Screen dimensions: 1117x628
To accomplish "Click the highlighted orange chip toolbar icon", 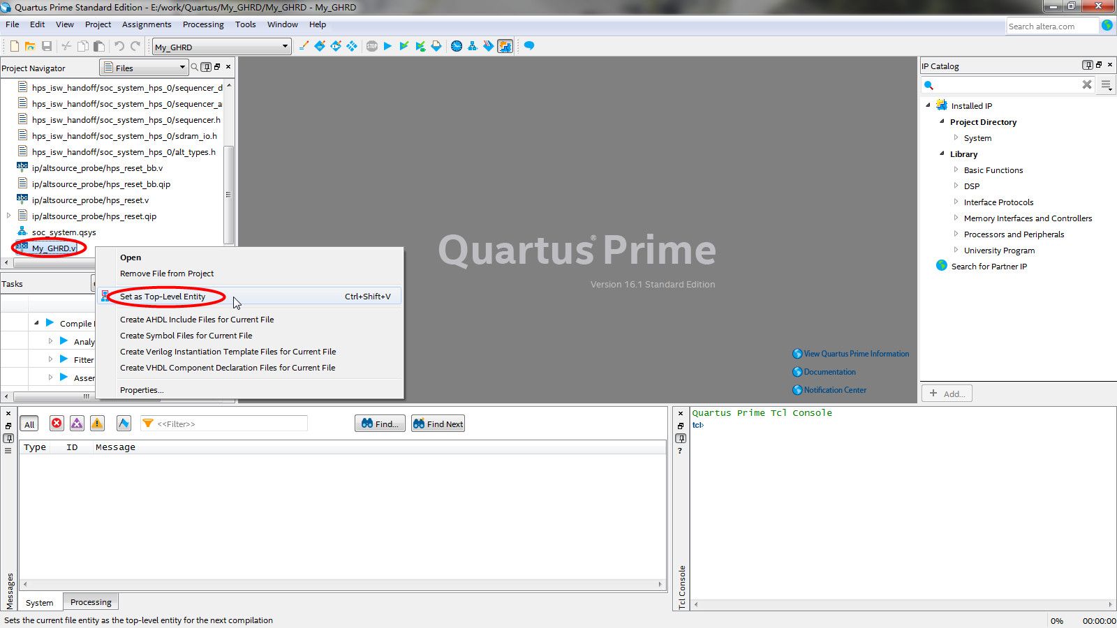I will pyautogui.click(x=505, y=46).
